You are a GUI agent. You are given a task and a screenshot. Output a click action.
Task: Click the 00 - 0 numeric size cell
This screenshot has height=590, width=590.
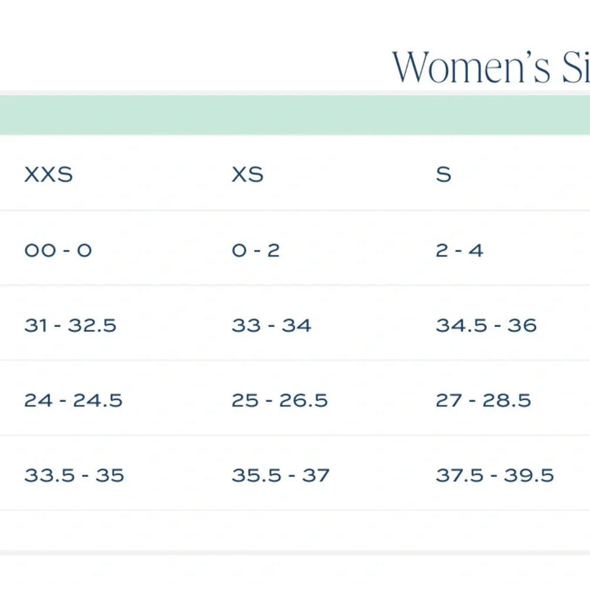coord(58,250)
